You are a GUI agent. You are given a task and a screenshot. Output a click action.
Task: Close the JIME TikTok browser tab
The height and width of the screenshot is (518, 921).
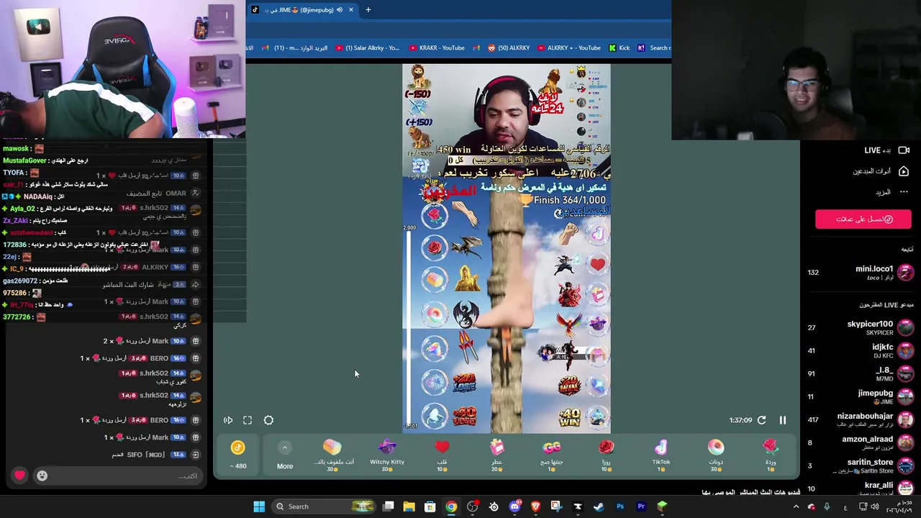pyautogui.click(x=351, y=10)
